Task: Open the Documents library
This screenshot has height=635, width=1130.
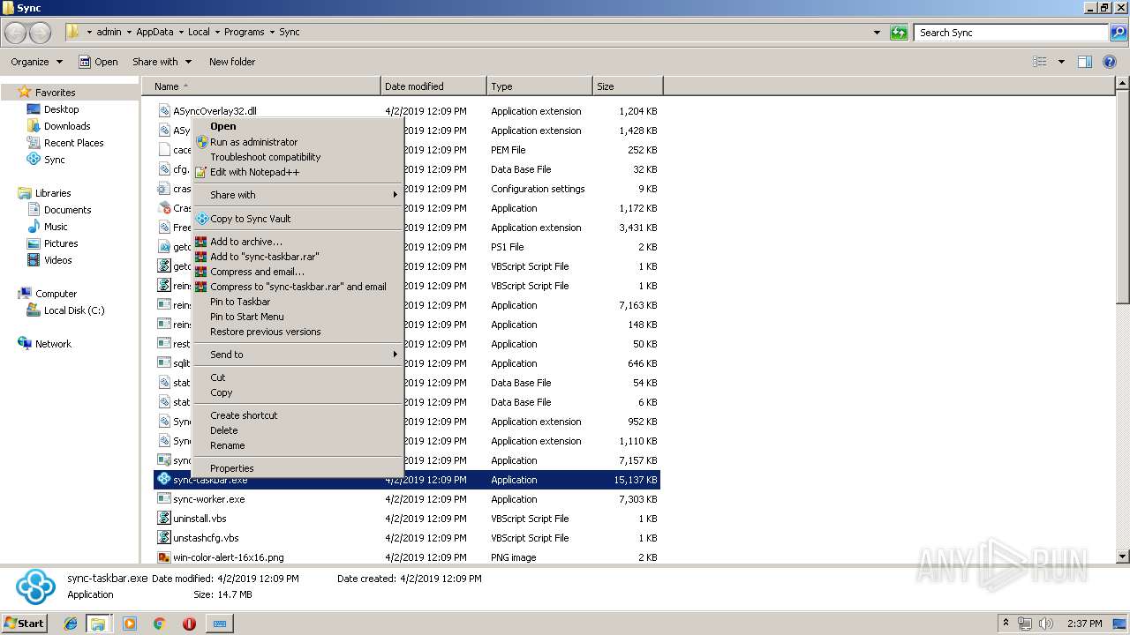Action: tap(58, 210)
